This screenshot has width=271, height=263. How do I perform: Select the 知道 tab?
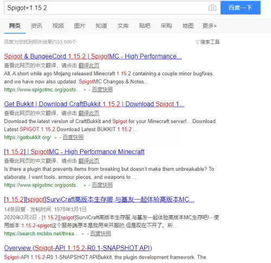pyautogui.click(x=101, y=26)
